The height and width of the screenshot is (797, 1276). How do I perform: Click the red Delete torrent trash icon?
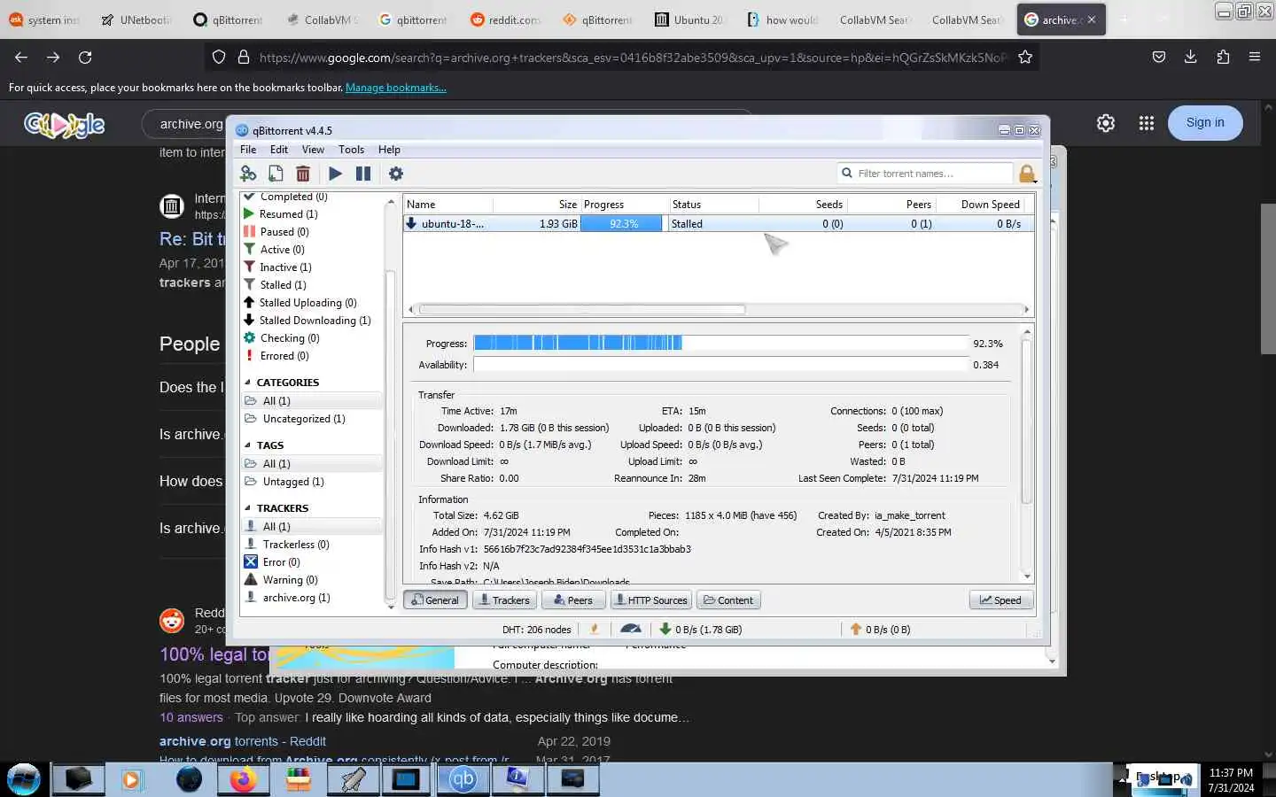tap(303, 174)
